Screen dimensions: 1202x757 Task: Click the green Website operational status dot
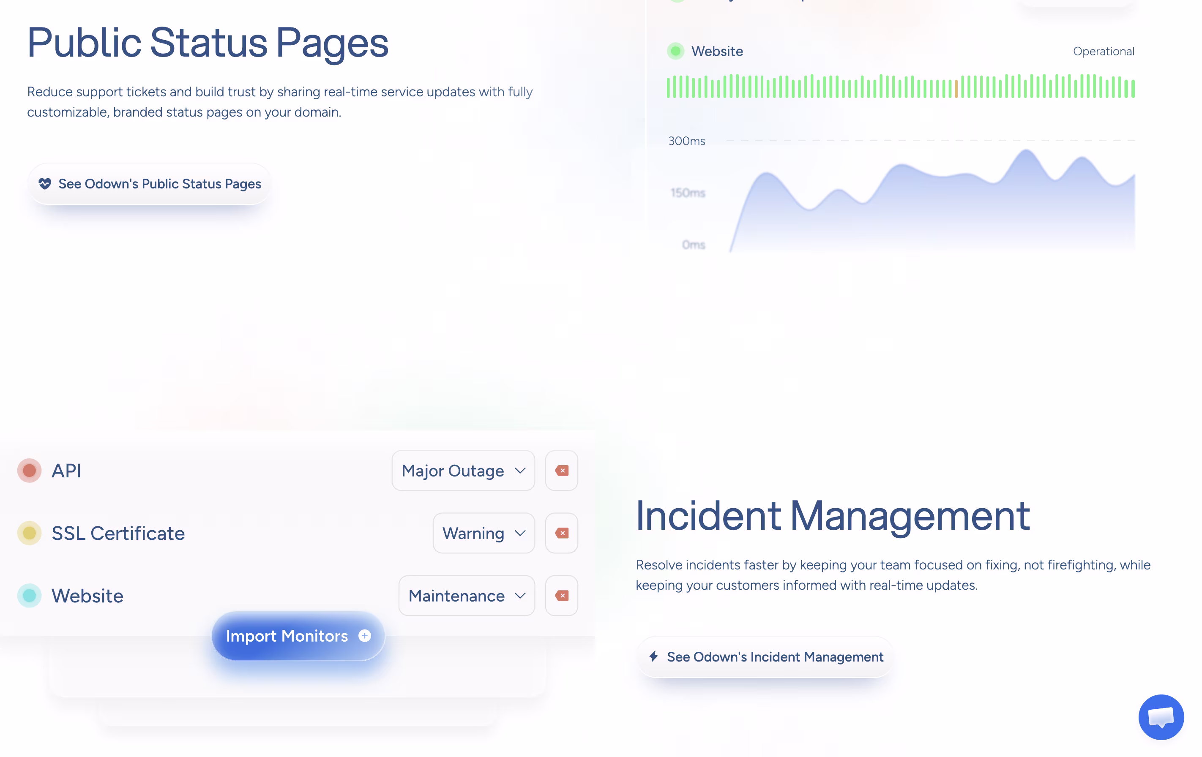click(675, 51)
